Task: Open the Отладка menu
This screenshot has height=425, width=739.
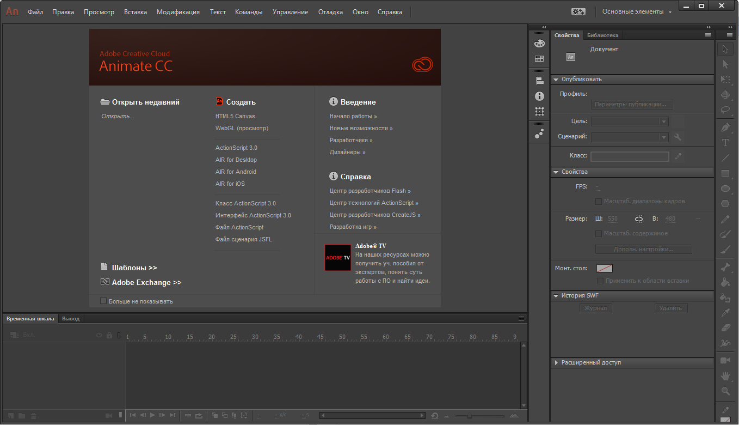Action: point(330,12)
